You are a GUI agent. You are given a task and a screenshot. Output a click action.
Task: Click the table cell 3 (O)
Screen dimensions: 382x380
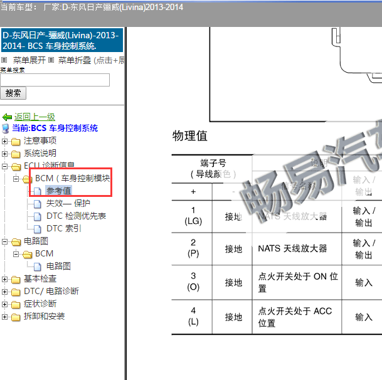[193, 282]
